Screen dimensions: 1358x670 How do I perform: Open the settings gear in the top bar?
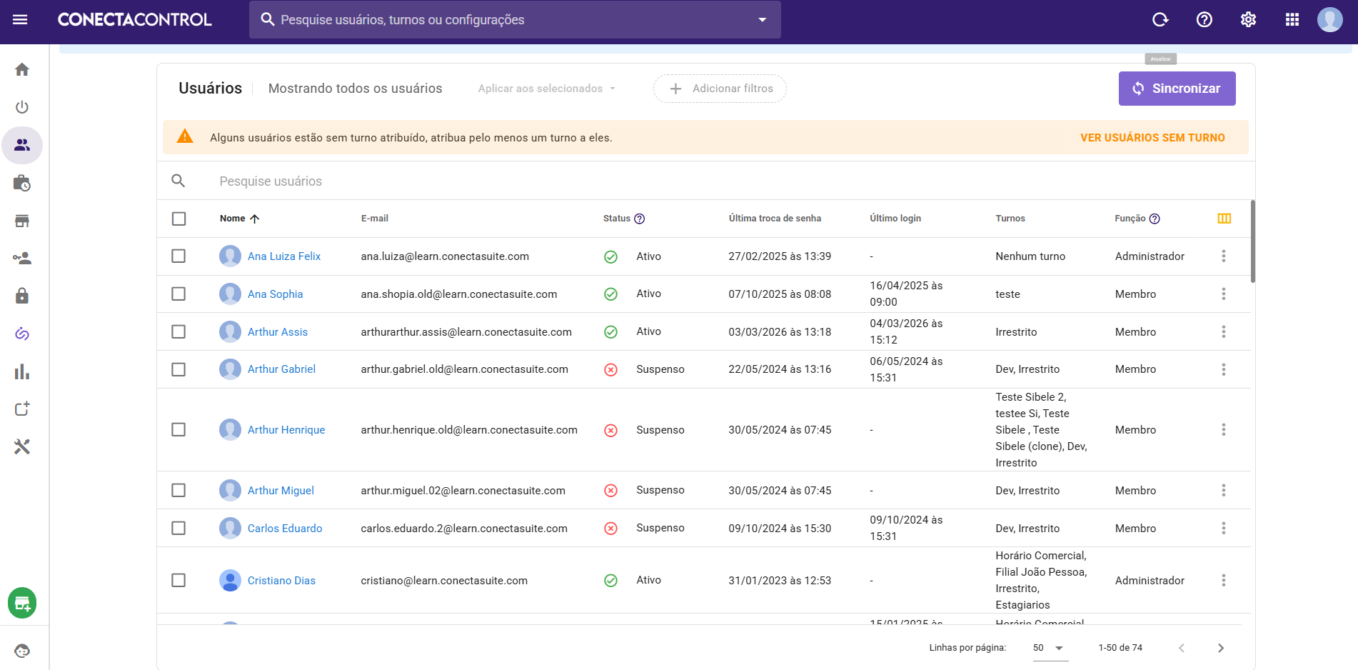pyautogui.click(x=1248, y=19)
